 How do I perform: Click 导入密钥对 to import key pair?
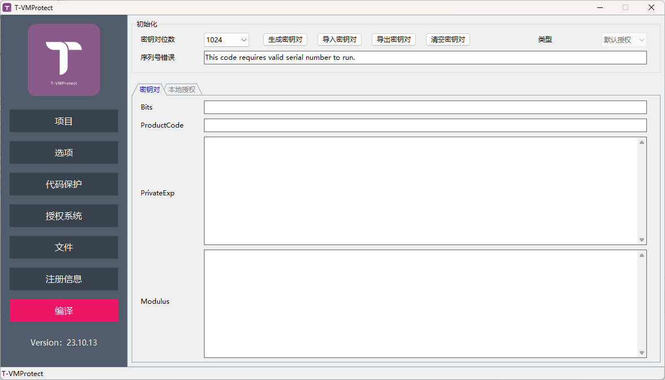340,40
